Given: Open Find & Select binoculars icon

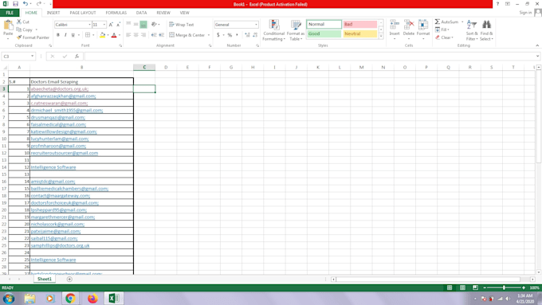Looking at the screenshot, I should click(x=486, y=25).
